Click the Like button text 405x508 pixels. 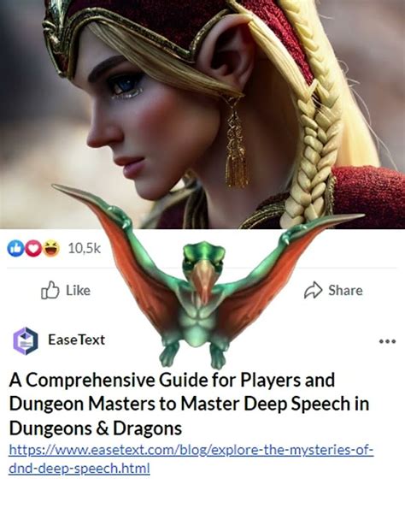click(x=78, y=290)
